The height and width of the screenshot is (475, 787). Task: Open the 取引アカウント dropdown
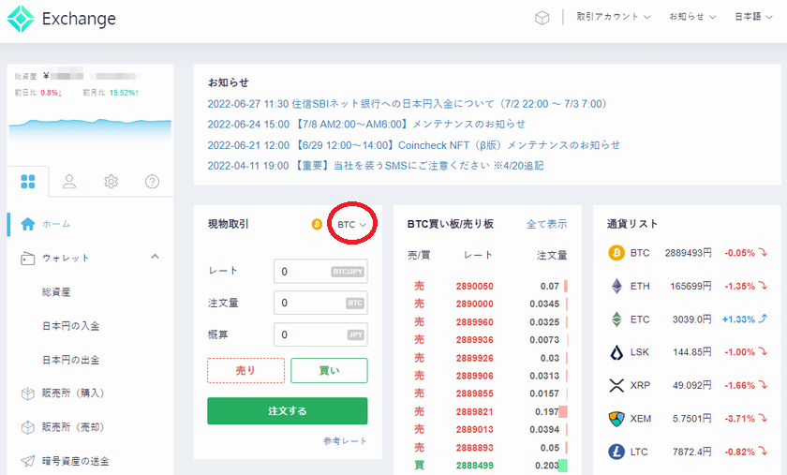coord(613,17)
